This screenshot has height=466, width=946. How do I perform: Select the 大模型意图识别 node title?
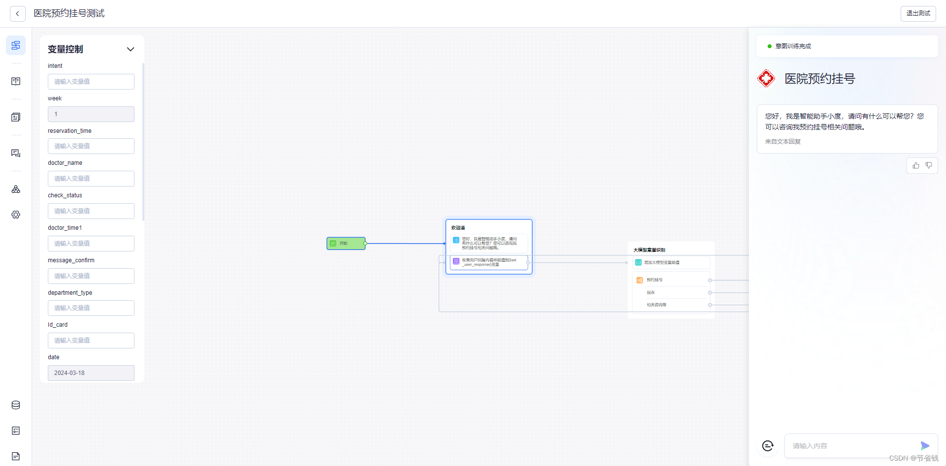coord(649,250)
